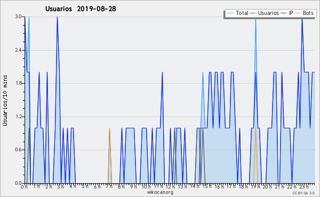Click the '12 h' x-axis tick label
320x197 pixels.
tap(170, 186)
